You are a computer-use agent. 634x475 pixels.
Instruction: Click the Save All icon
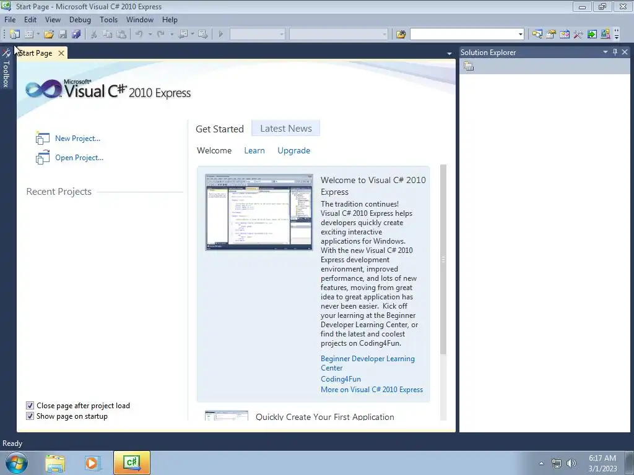click(x=76, y=35)
